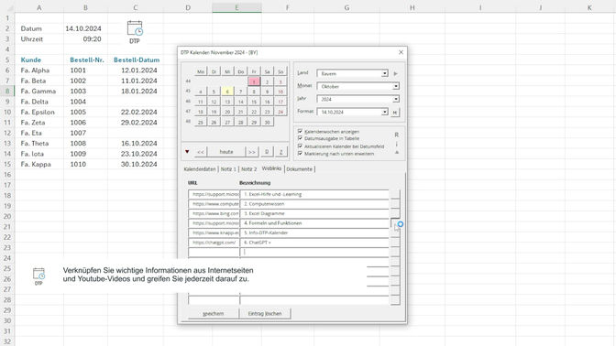Toggle Markierung nach unten erweitern checkbox
Image resolution: width=616 pixels, height=346 pixels.
coord(300,154)
